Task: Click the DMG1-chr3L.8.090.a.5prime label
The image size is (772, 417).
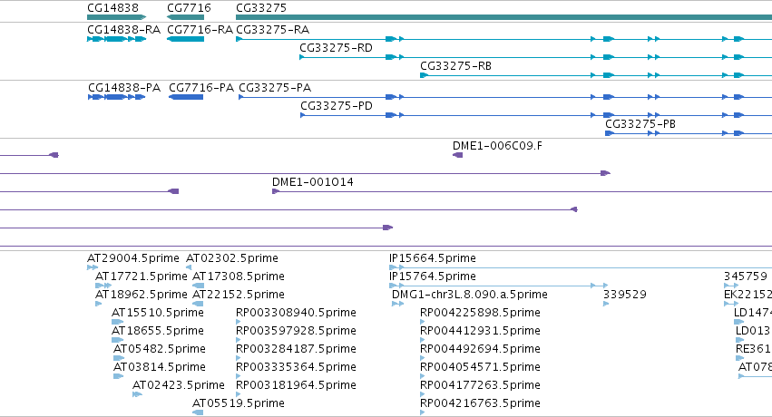Action: click(470, 295)
